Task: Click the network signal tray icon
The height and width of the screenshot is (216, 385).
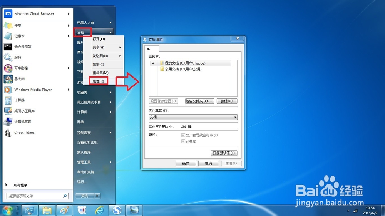Action: pos(355,211)
